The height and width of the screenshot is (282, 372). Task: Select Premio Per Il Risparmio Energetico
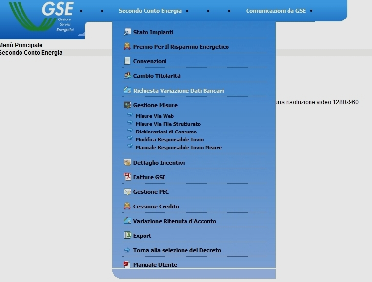click(x=181, y=47)
